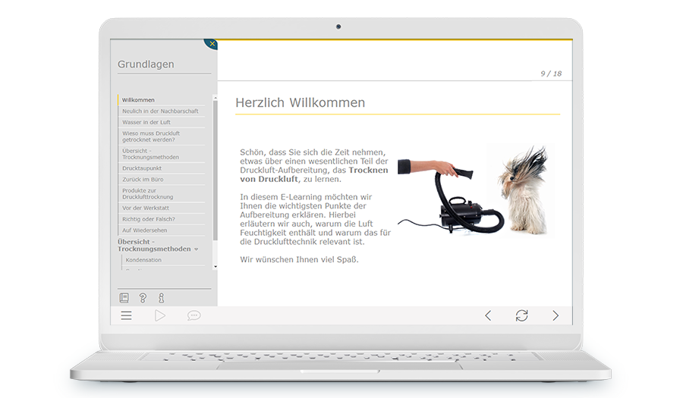The height and width of the screenshot is (398, 683).
Task: Open Neulich in der Nachbarschaft
Action: click(162, 111)
